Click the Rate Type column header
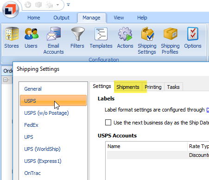Image resolution: width=209 pixels, height=180 pixels. (x=198, y=146)
